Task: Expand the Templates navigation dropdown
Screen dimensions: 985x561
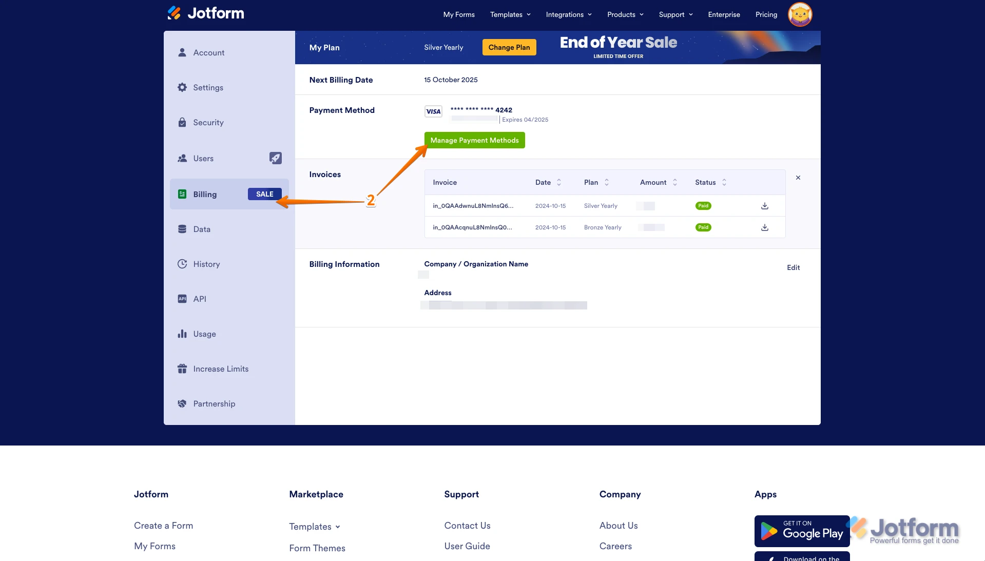Action: click(x=510, y=14)
